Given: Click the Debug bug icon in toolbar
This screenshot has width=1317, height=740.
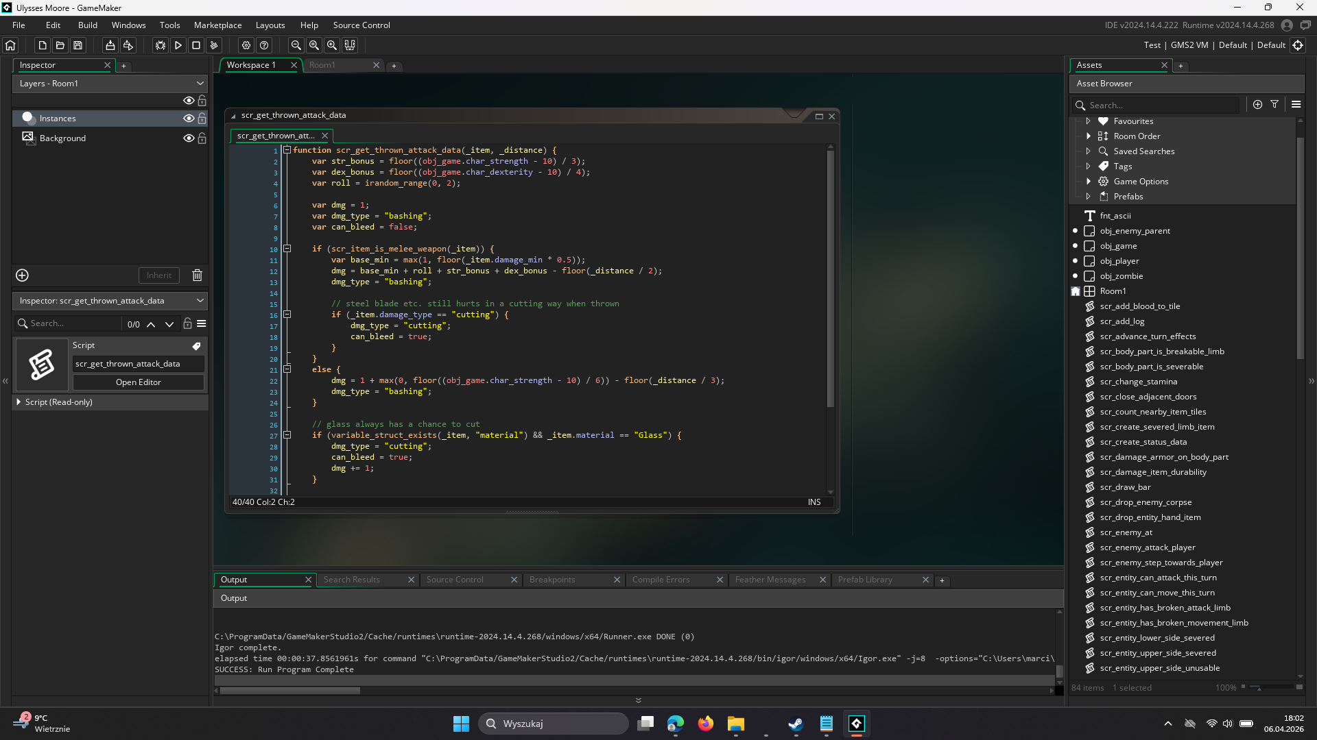Looking at the screenshot, I should (x=160, y=45).
